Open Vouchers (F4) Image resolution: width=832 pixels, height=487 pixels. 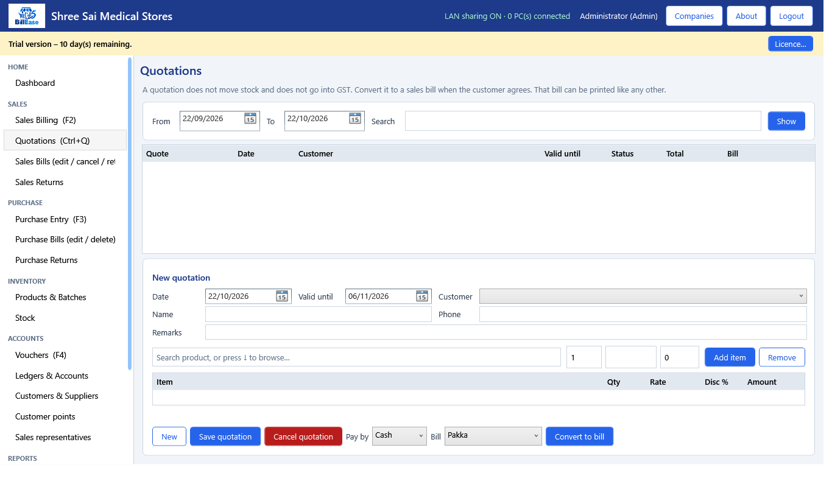(x=65, y=355)
